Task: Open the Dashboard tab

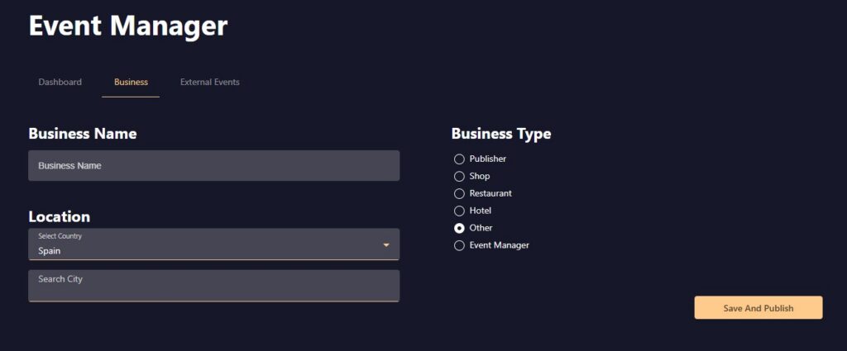Action: tap(60, 82)
